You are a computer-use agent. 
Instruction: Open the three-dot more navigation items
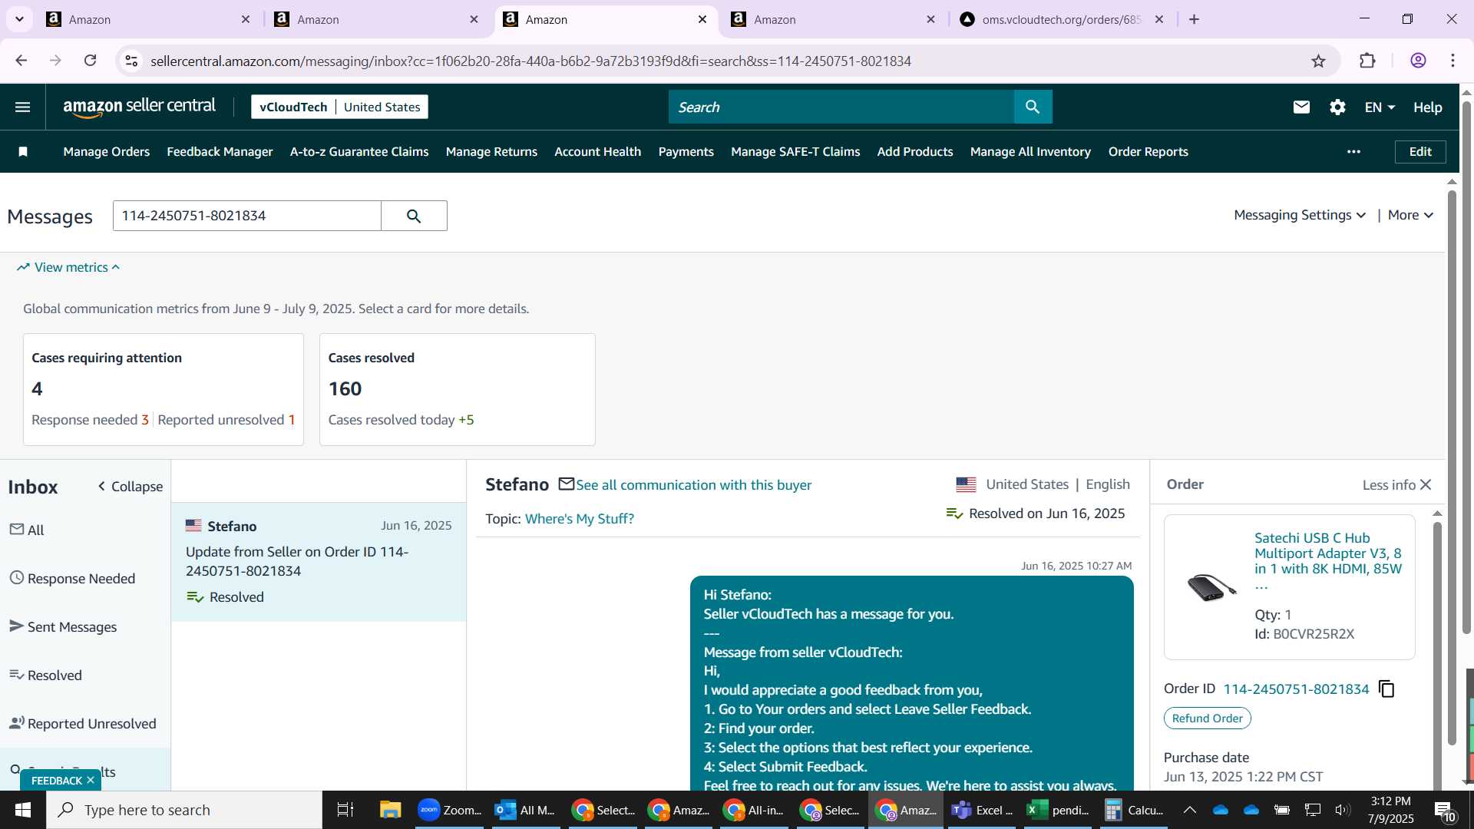coord(1353,152)
